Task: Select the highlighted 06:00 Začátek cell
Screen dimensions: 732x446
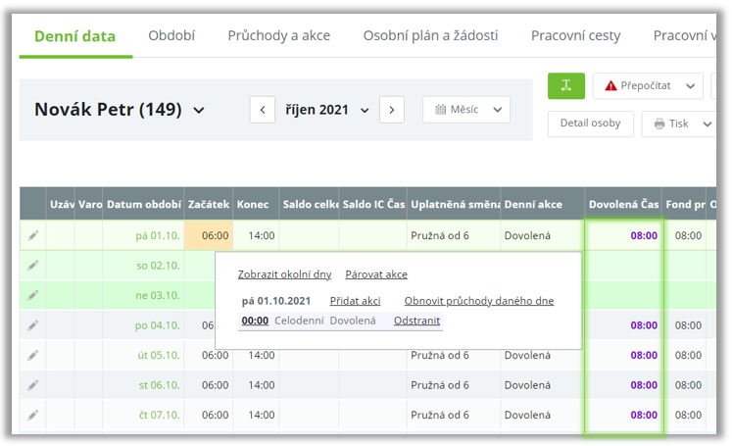Action: coord(209,235)
